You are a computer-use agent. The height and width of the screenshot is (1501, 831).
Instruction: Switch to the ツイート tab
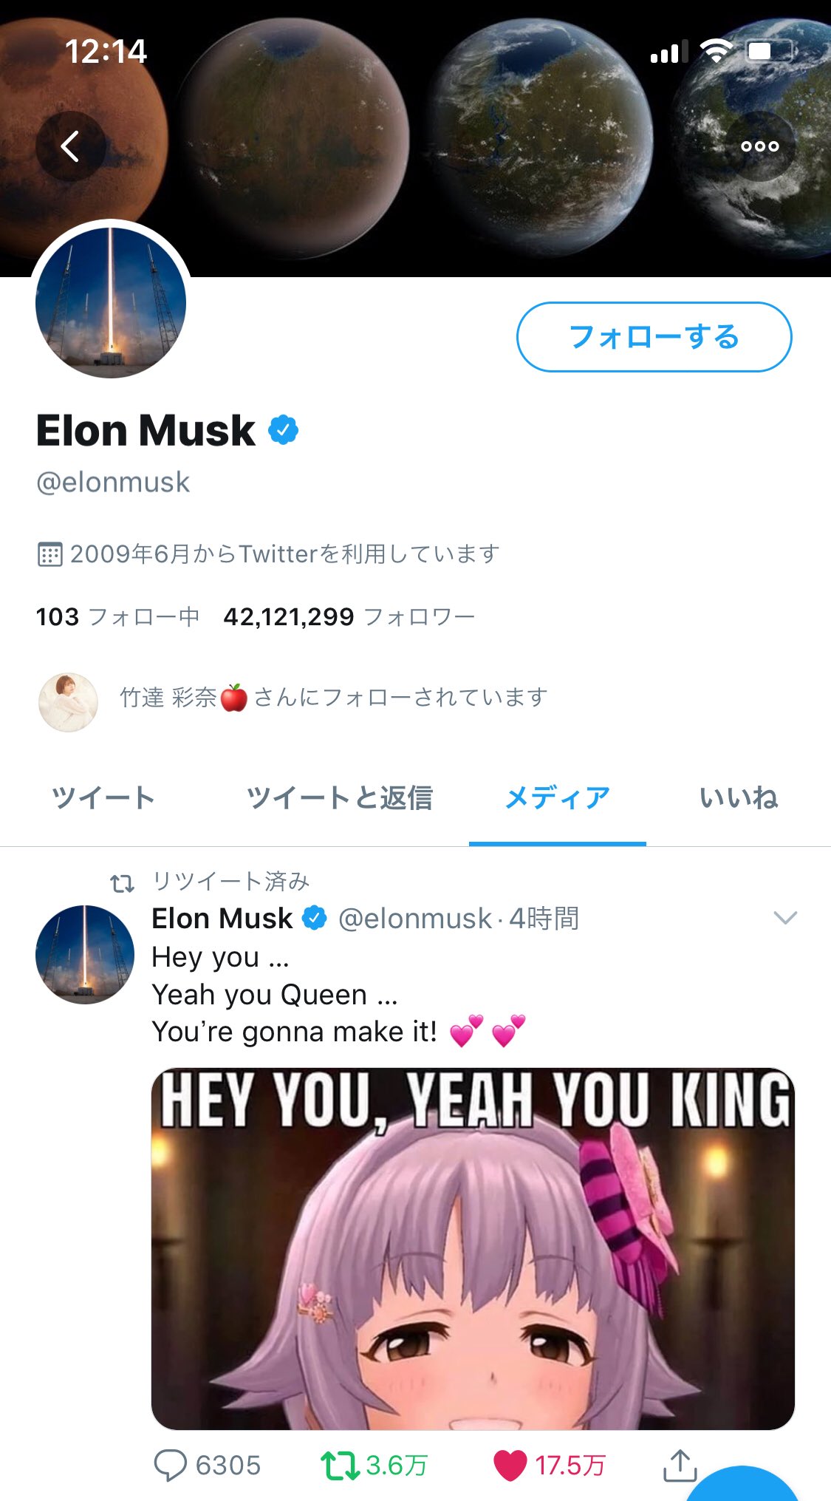[x=103, y=797]
